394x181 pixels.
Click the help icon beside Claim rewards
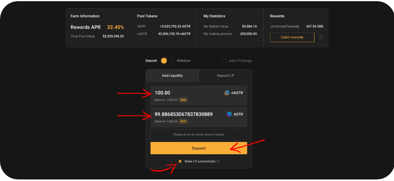pos(321,37)
